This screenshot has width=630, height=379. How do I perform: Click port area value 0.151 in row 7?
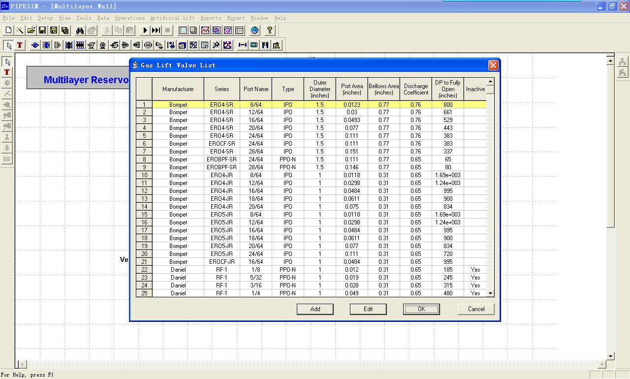click(352, 152)
